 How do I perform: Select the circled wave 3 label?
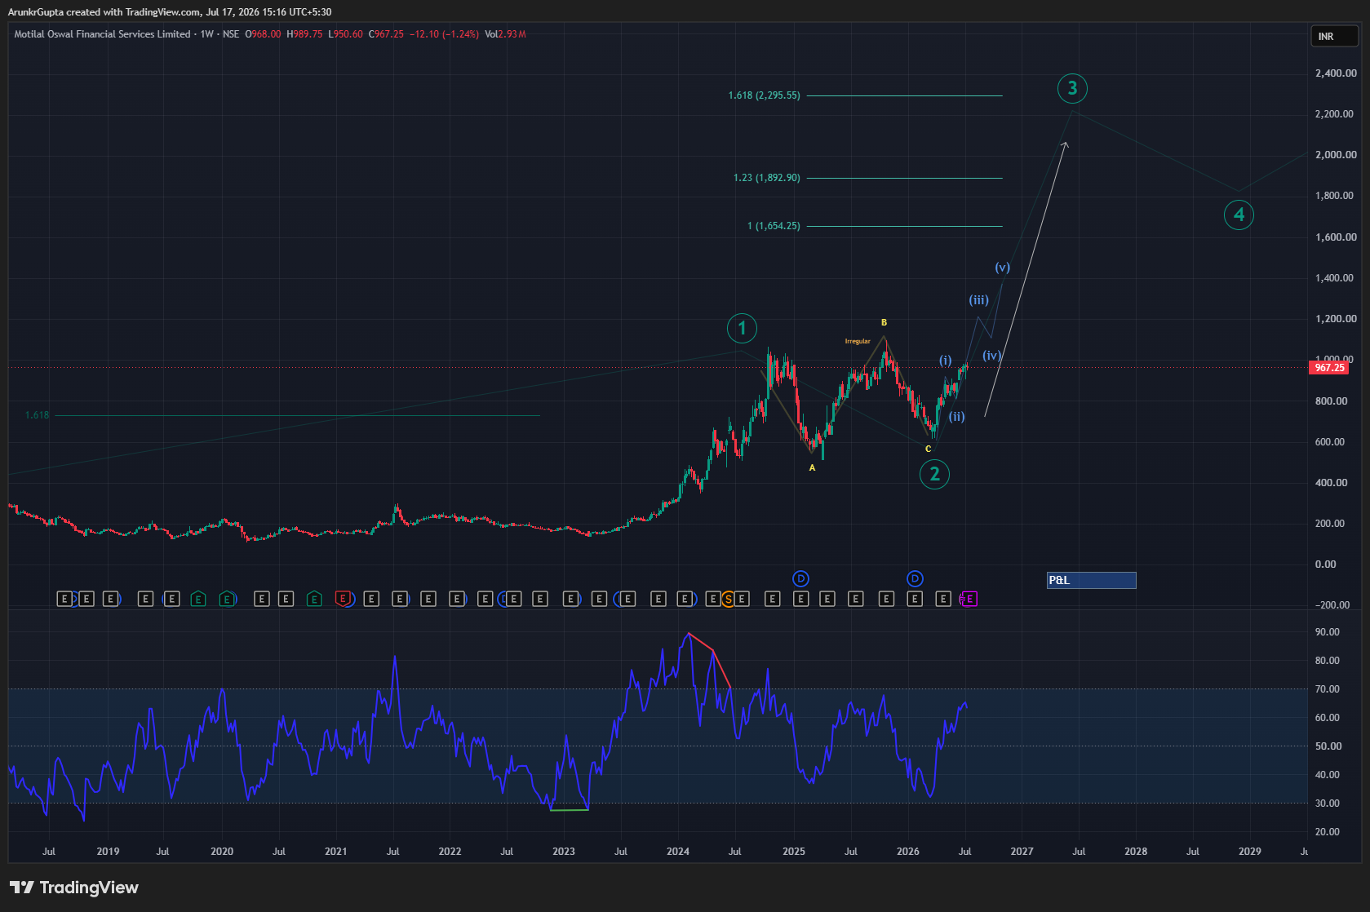1072,88
